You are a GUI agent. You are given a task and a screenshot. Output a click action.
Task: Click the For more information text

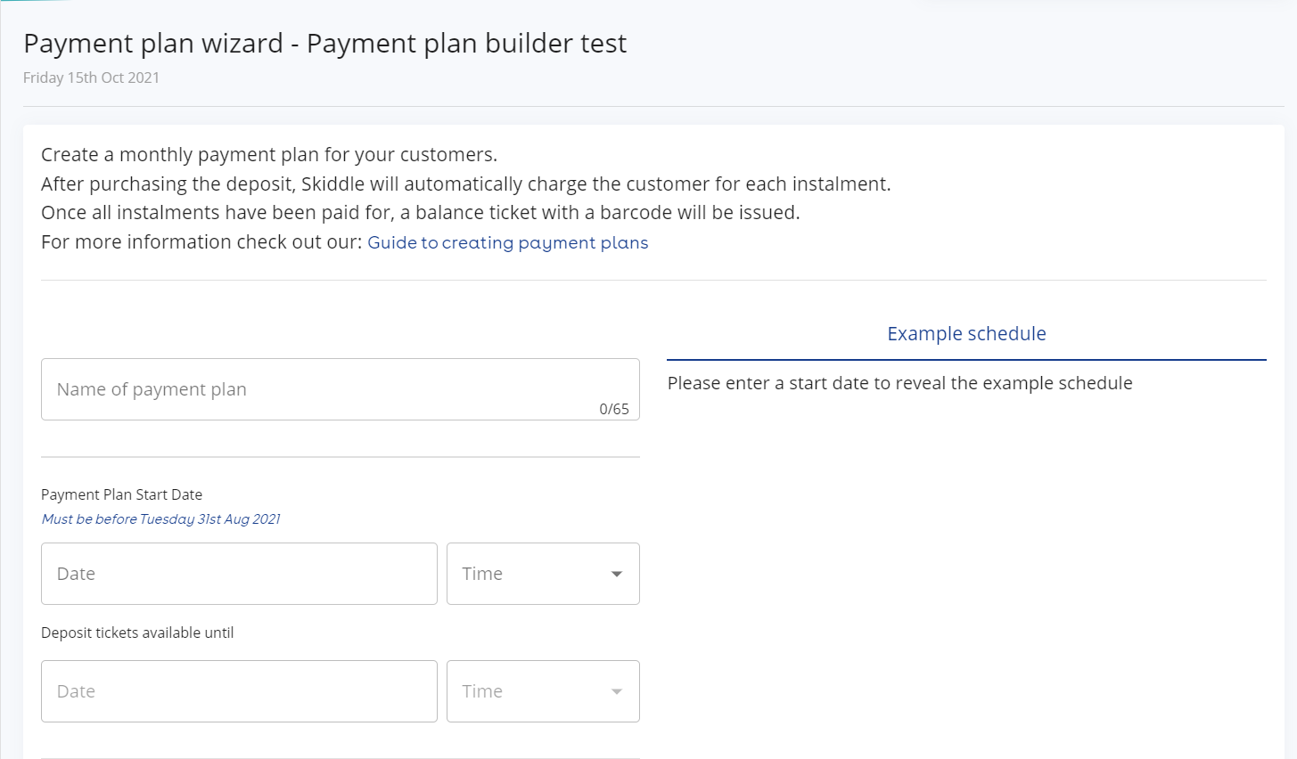coord(202,242)
